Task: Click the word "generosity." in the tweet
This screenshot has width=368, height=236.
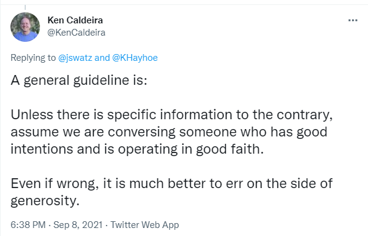Action: 45,201
